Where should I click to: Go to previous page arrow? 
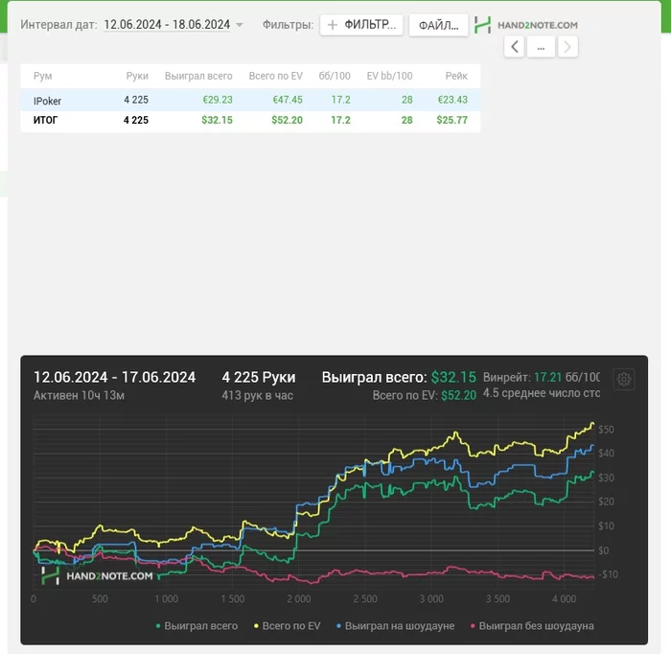click(514, 47)
